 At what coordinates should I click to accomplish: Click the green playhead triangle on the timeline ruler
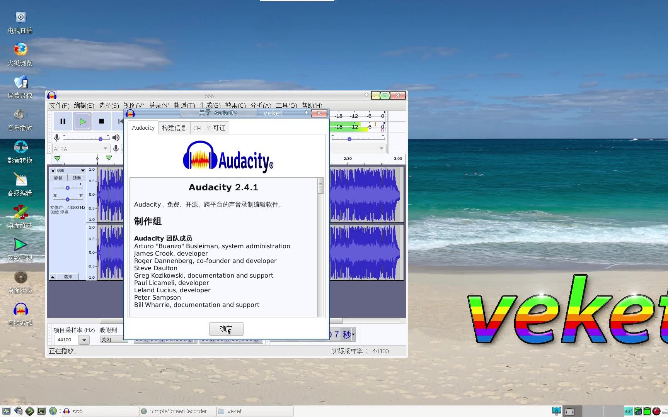pyautogui.click(x=109, y=158)
